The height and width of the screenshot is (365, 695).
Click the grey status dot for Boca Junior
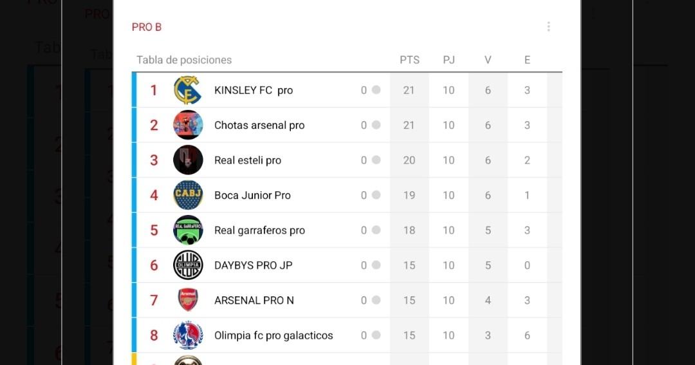pos(376,195)
